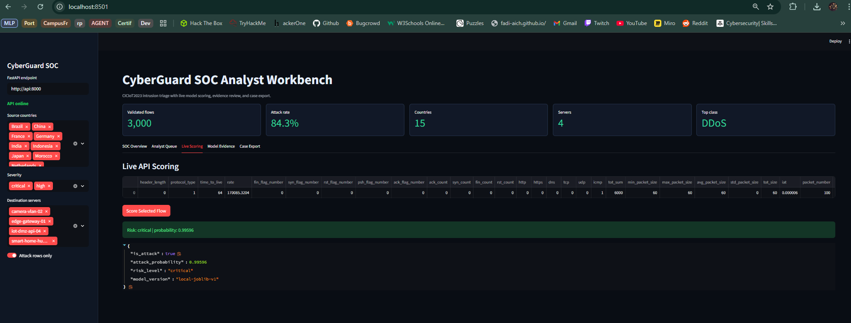Remove the camera-vlan-02 server tag
Image resolution: width=851 pixels, height=323 pixels.
(x=46, y=212)
